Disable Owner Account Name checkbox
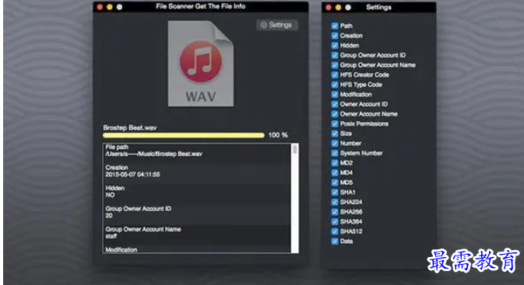Image resolution: width=524 pixels, height=285 pixels. (335, 114)
